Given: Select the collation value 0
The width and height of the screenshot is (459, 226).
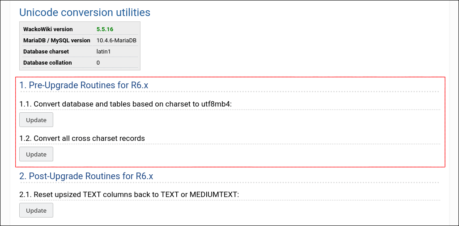Looking at the screenshot, I should (x=98, y=63).
